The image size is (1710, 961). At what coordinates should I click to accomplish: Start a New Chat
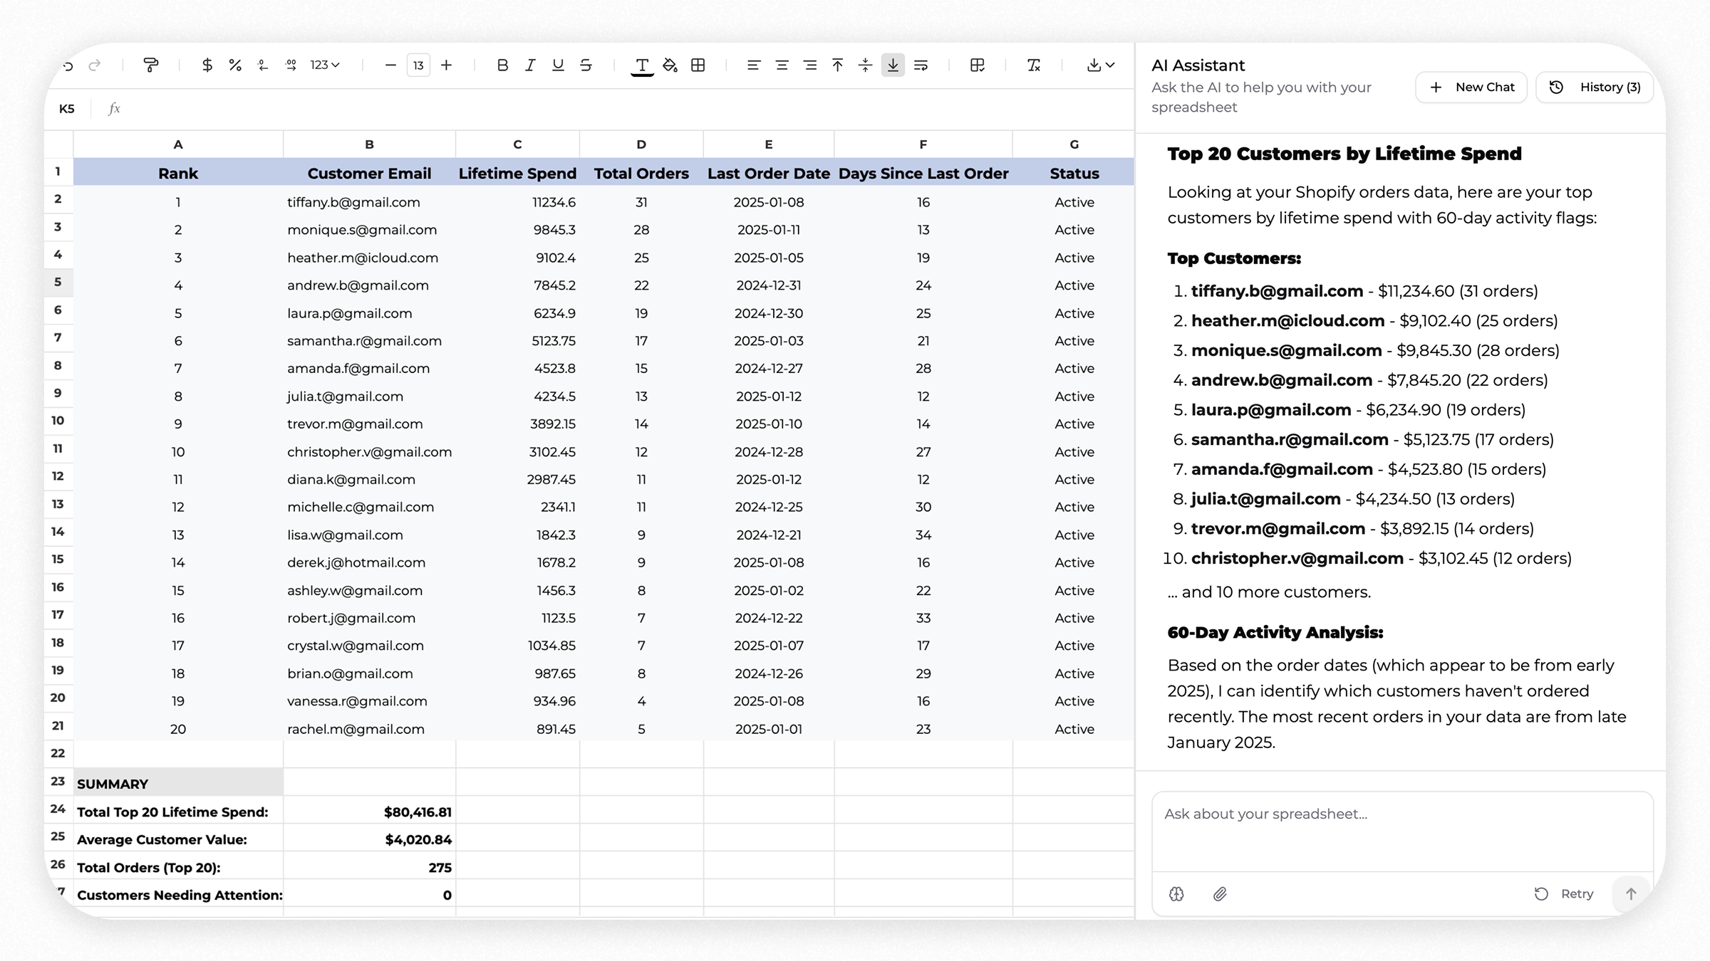(x=1471, y=87)
